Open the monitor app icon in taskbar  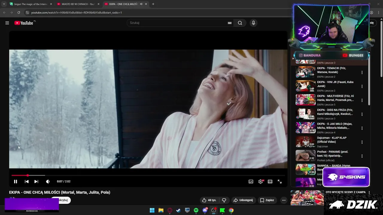(x=187, y=210)
